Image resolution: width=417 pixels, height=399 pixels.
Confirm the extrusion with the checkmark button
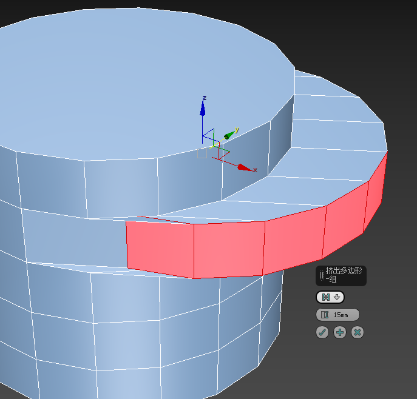click(x=322, y=332)
